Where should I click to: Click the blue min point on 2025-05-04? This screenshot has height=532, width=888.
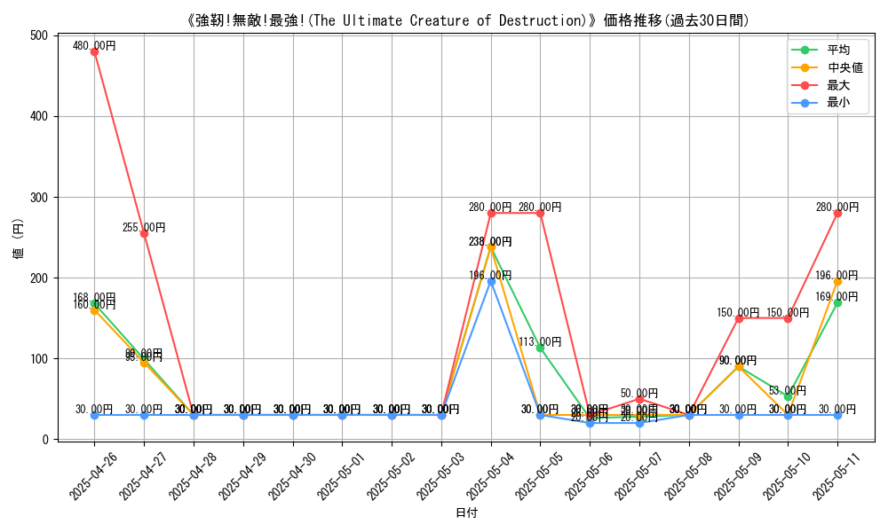(491, 282)
